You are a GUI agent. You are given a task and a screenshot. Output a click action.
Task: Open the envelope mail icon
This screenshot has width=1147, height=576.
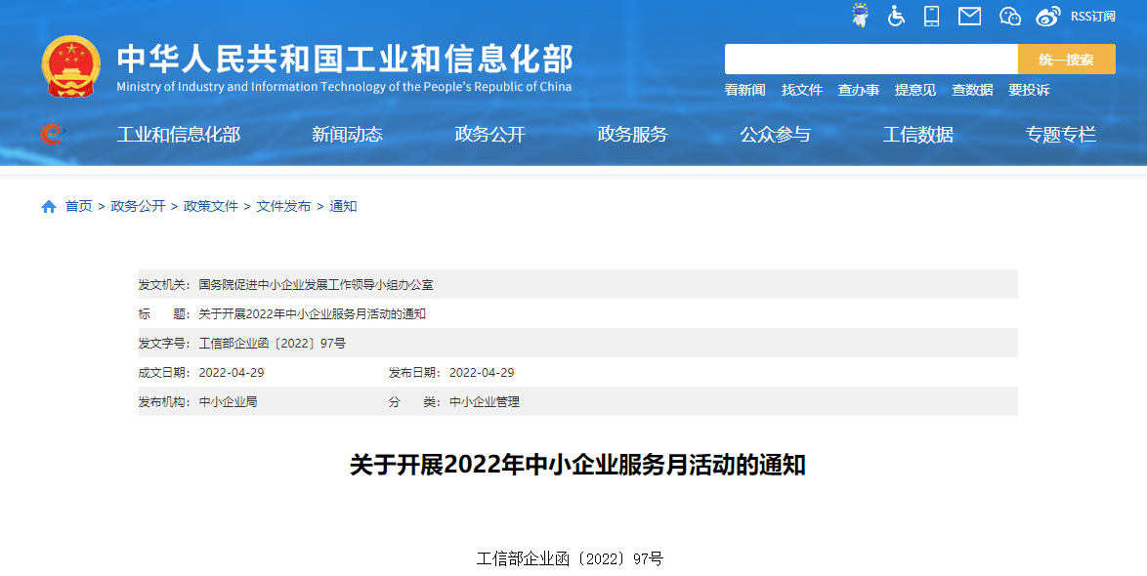[x=969, y=16]
